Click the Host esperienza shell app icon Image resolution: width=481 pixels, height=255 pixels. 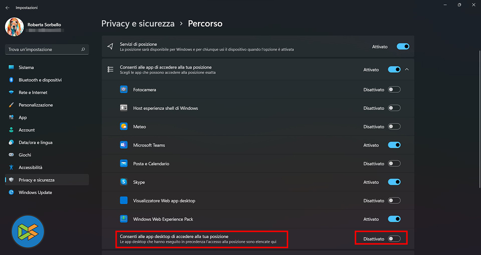pyautogui.click(x=124, y=108)
